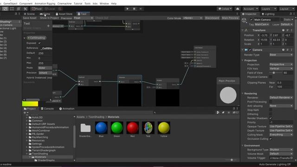Click the Step frame button
The image size is (297, 167).
(x=141, y=9)
